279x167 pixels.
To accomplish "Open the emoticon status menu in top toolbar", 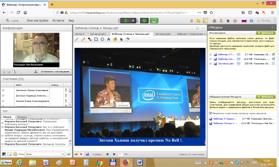I will pyautogui.click(x=198, y=21).
